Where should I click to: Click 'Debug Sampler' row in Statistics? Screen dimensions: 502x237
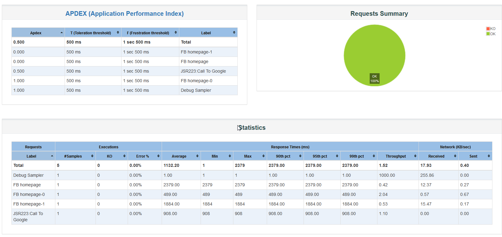pyautogui.click(x=28, y=175)
